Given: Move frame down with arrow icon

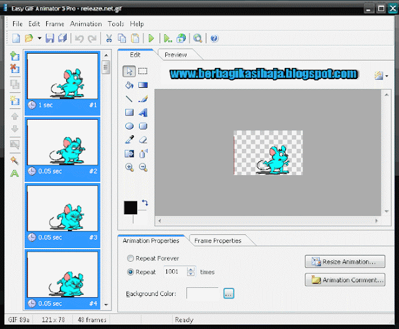Looking at the screenshot, I should [15, 128].
